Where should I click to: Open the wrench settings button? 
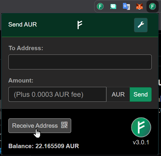click(141, 25)
